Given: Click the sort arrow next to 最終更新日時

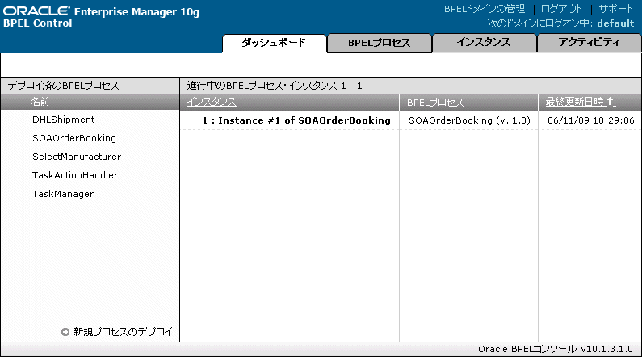Looking at the screenshot, I should 610,101.
